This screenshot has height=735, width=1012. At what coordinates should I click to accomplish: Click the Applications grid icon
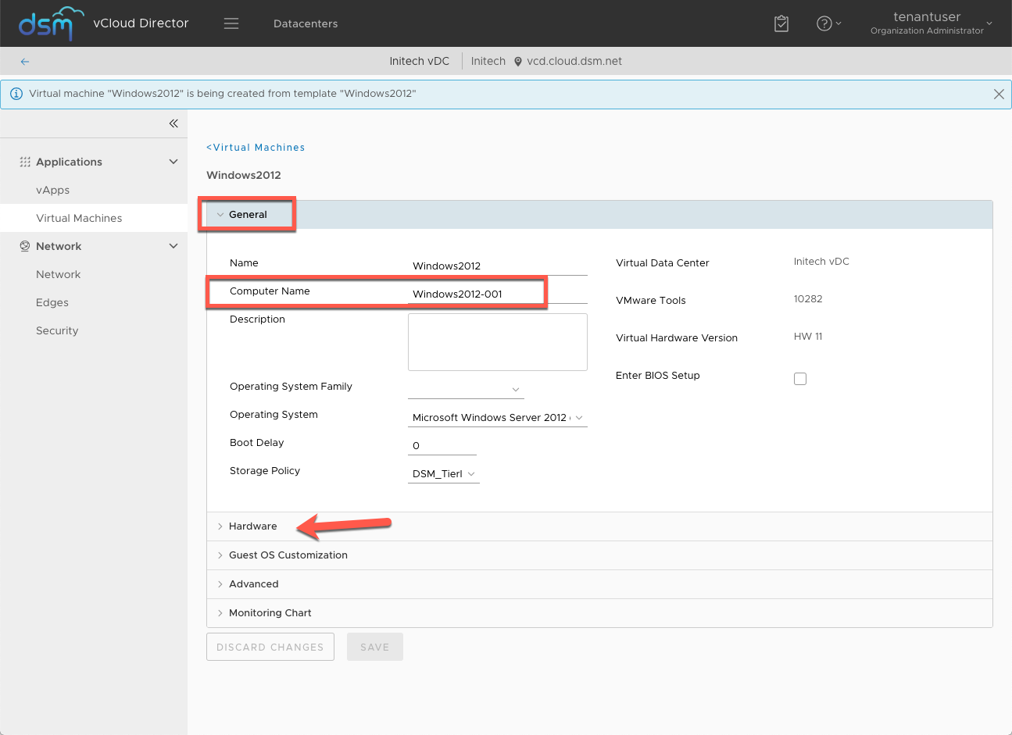25,162
